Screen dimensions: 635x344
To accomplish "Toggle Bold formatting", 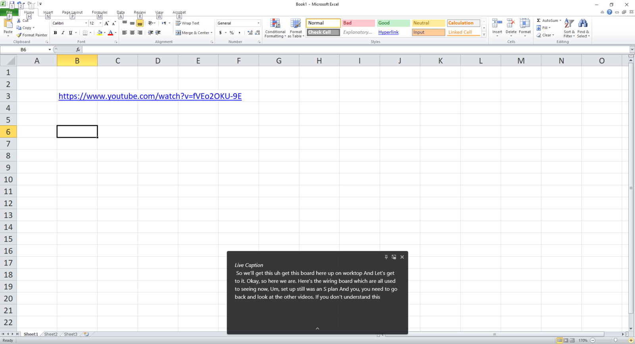I will pyautogui.click(x=55, y=33).
